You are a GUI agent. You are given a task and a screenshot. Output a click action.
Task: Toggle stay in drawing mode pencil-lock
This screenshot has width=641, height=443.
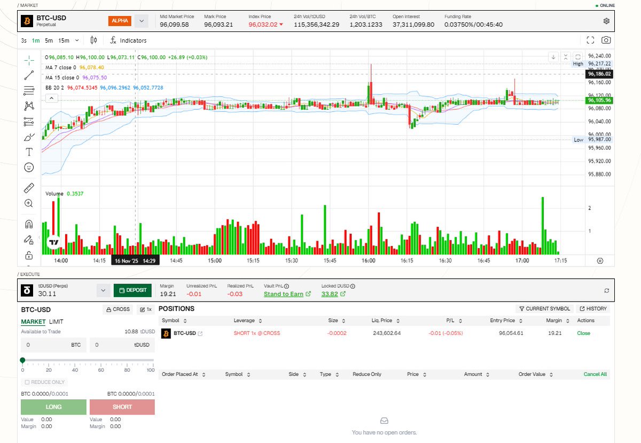pos(29,240)
